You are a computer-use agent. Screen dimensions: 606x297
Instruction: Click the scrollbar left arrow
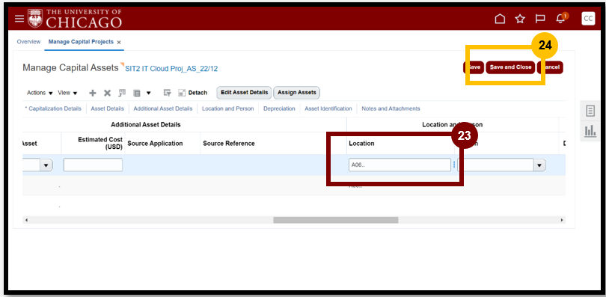(x=26, y=220)
